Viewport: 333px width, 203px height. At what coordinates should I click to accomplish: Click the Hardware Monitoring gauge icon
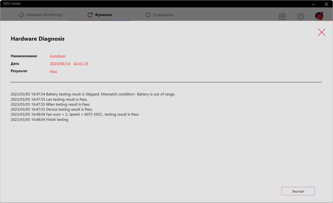(x=21, y=15)
